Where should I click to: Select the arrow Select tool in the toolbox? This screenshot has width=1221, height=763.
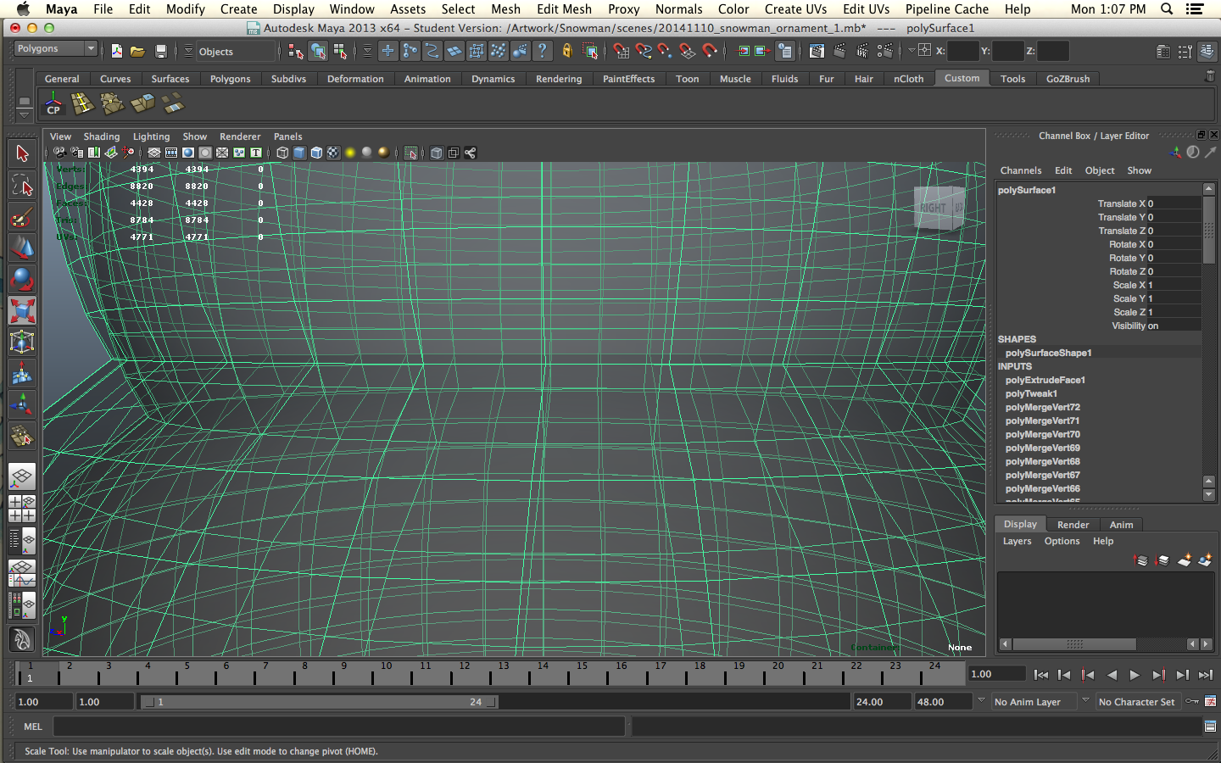[x=22, y=153]
